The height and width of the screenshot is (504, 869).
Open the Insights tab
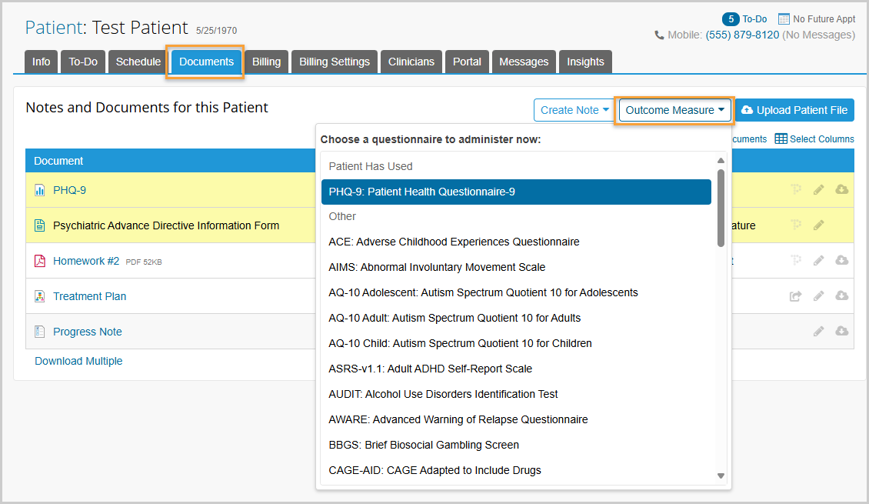(x=585, y=62)
